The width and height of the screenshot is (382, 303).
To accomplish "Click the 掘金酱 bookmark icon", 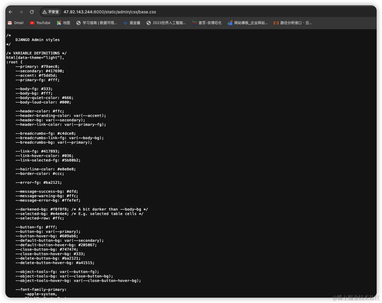I will coord(125,23).
